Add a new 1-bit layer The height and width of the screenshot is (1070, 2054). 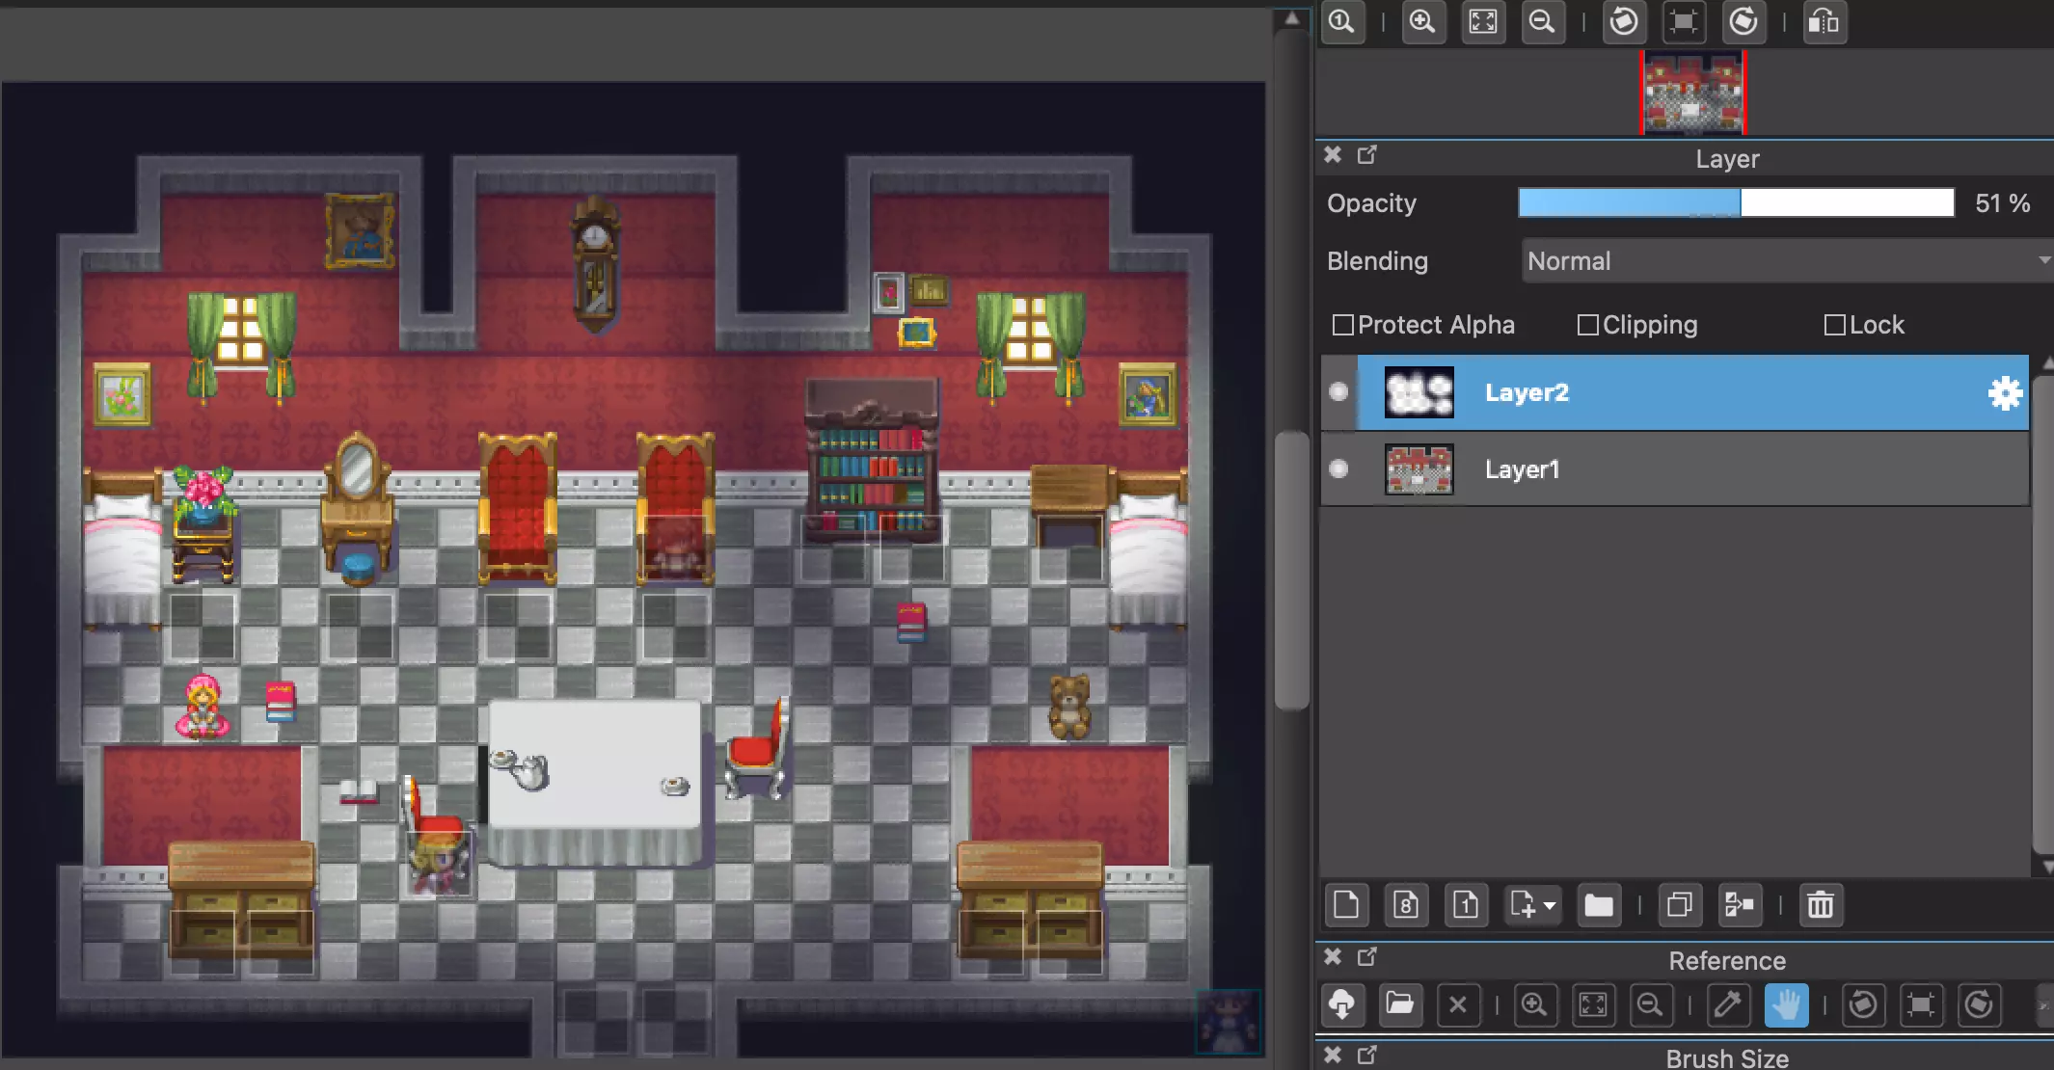(x=1466, y=905)
